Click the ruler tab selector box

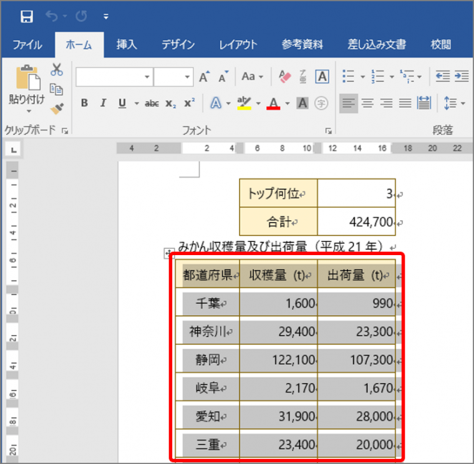click(14, 150)
